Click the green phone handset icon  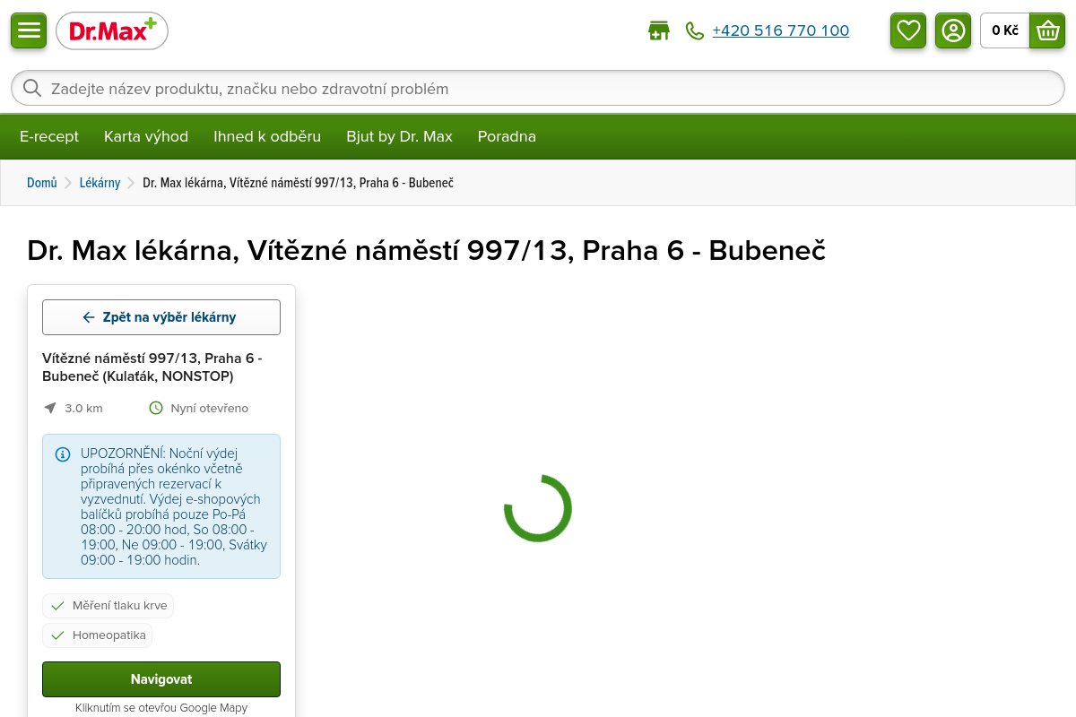695,30
